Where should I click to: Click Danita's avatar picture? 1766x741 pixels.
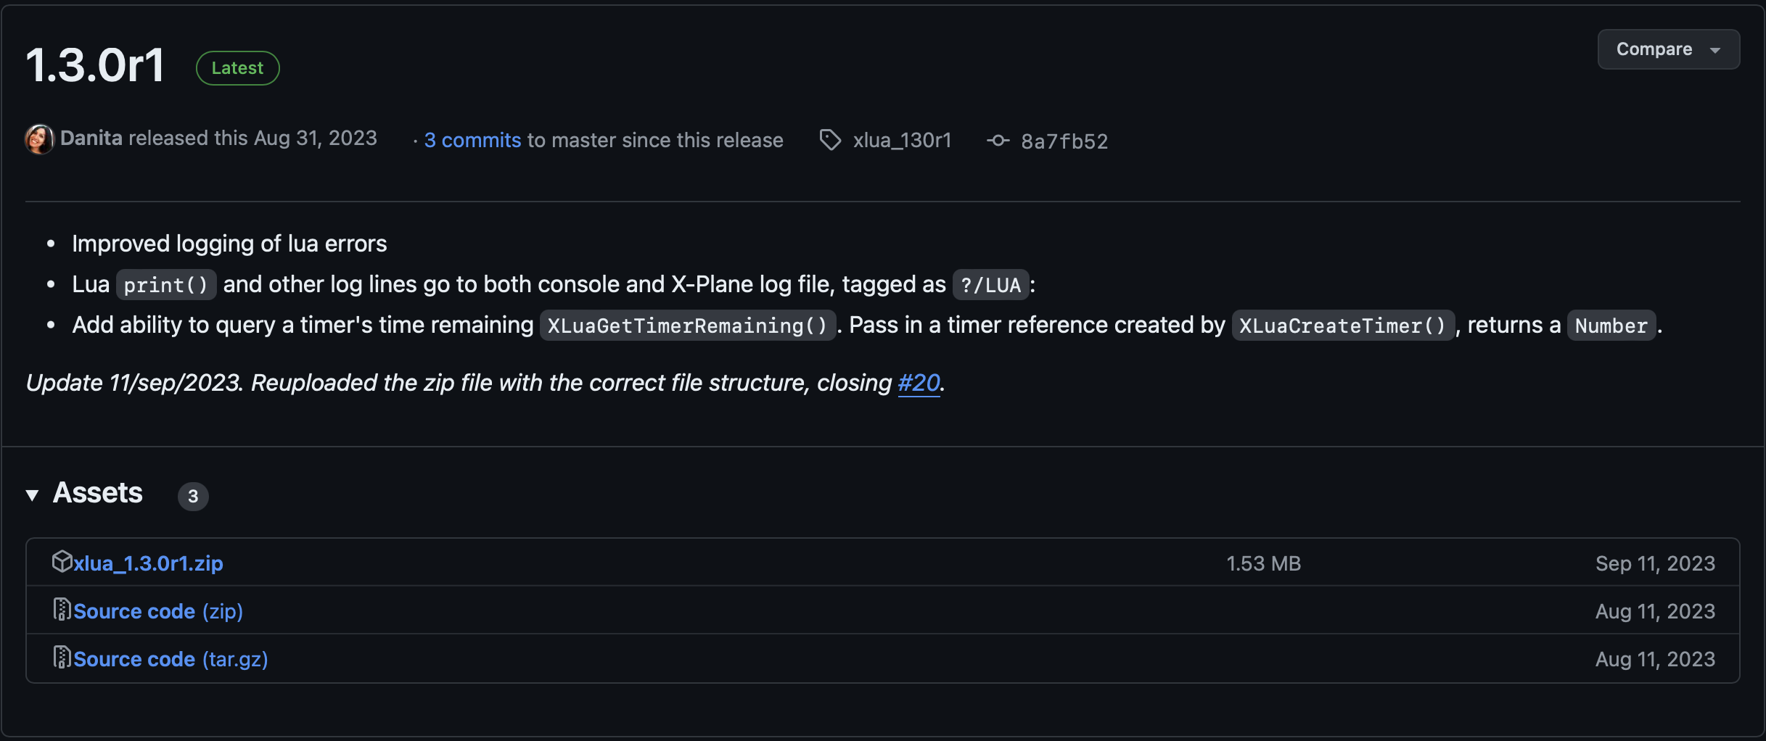click(39, 139)
